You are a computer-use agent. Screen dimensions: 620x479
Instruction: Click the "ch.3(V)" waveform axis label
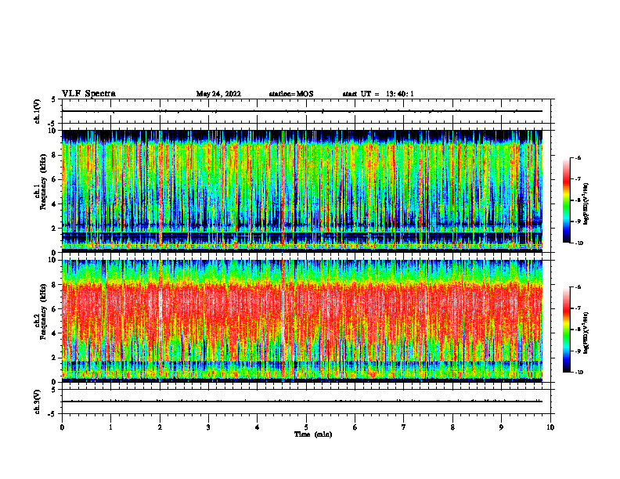(38, 402)
